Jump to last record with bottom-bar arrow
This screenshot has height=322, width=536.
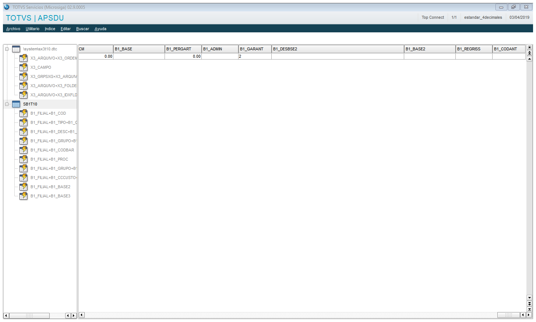tap(529, 310)
